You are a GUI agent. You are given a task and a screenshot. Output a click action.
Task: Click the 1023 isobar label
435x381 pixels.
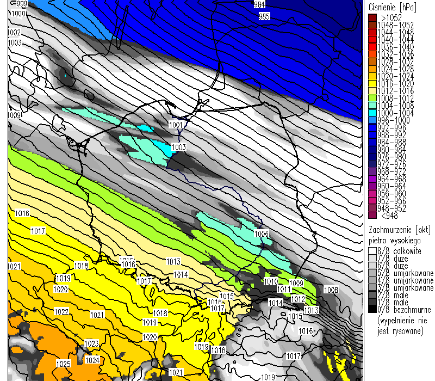point(91,343)
